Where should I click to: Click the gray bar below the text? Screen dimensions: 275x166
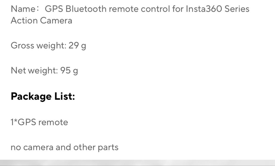[x=137, y=163]
